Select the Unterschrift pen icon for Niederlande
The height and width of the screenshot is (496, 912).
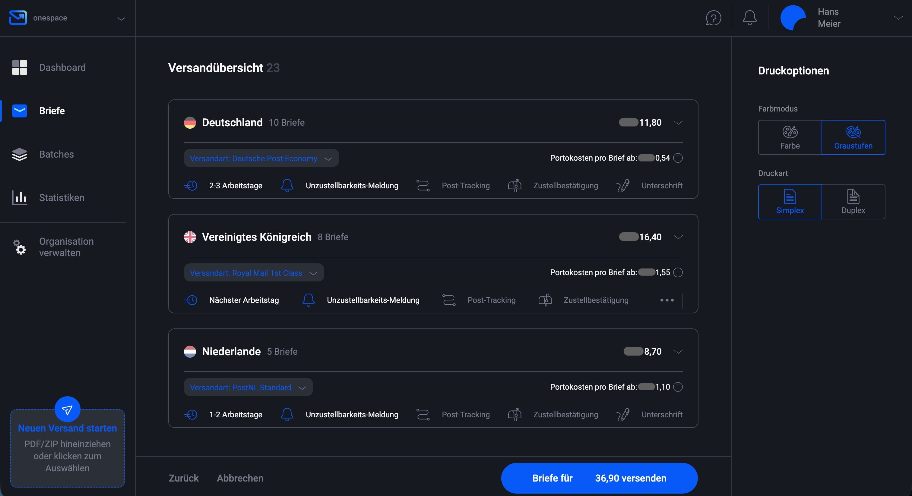pos(623,415)
